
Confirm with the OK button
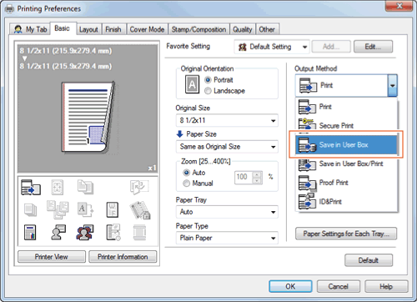point(290,286)
